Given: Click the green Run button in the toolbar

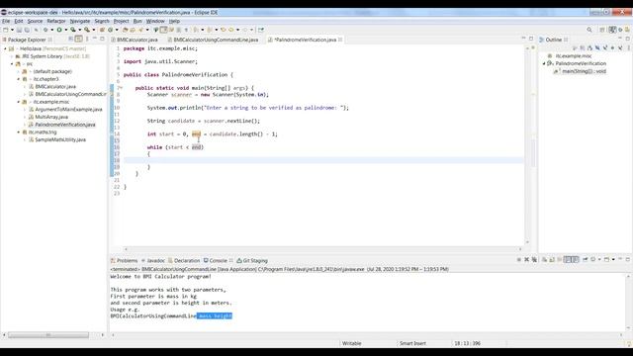Looking at the screenshot, I should 59,30.
